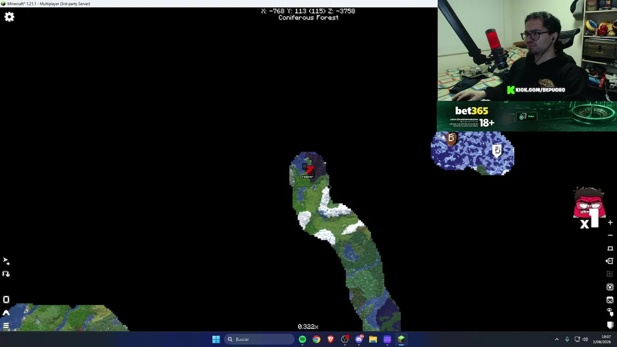The height and width of the screenshot is (347, 617).
Task: Expand the system tray hidden icons chevron
Action: coord(557,339)
